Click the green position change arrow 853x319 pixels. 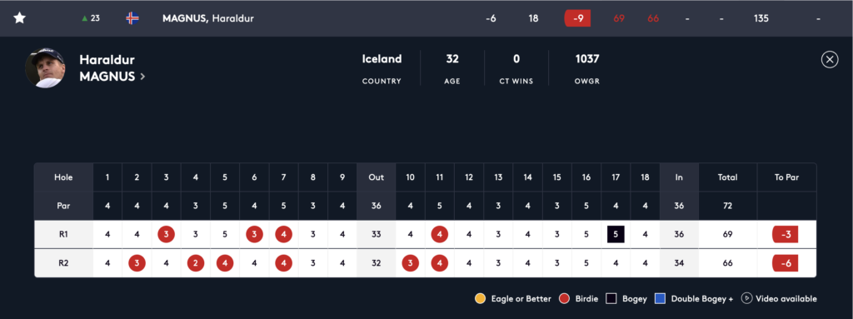[84, 18]
